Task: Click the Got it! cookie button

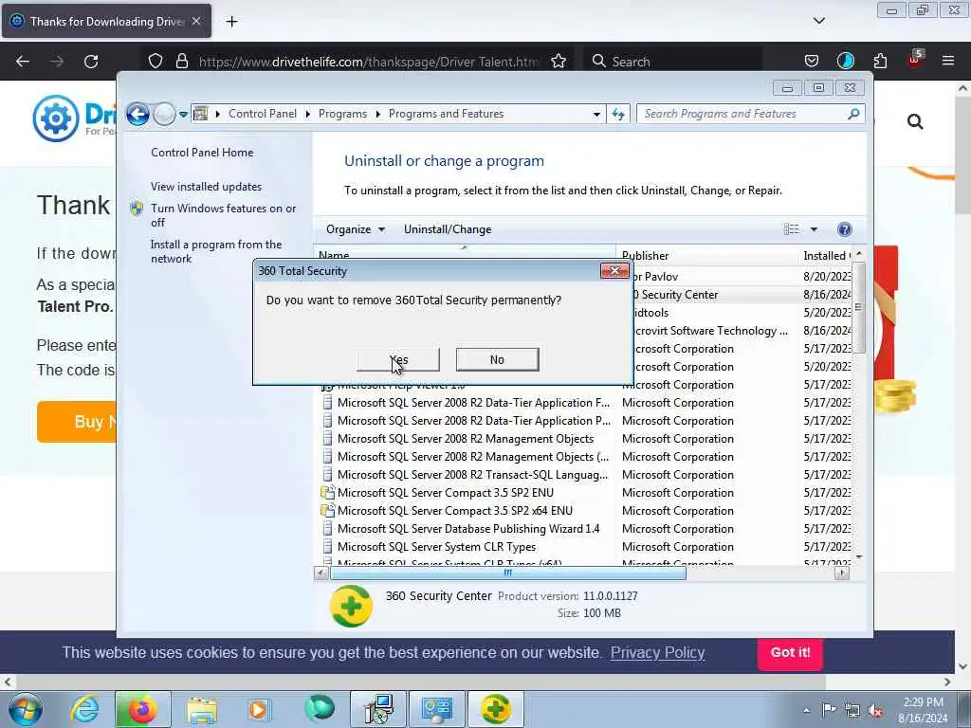Action: coord(790,652)
